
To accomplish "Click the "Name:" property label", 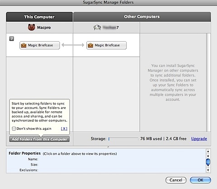I will click(x=33, y=159).
